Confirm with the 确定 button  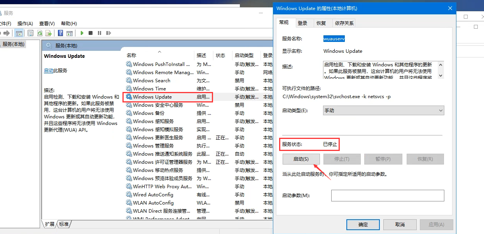tap(363, 225)
